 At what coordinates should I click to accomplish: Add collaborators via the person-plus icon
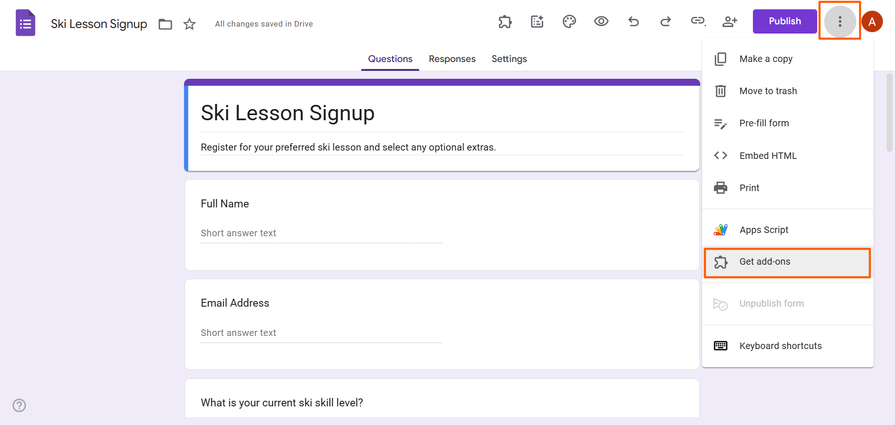coord(730,21)
